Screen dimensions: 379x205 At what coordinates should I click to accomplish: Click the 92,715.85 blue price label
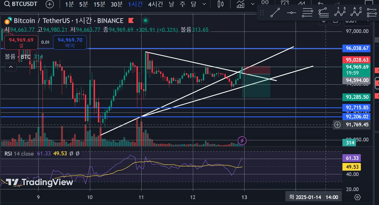click(356, 108)
